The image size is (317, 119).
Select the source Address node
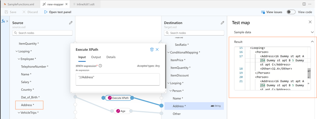(28, 105)
